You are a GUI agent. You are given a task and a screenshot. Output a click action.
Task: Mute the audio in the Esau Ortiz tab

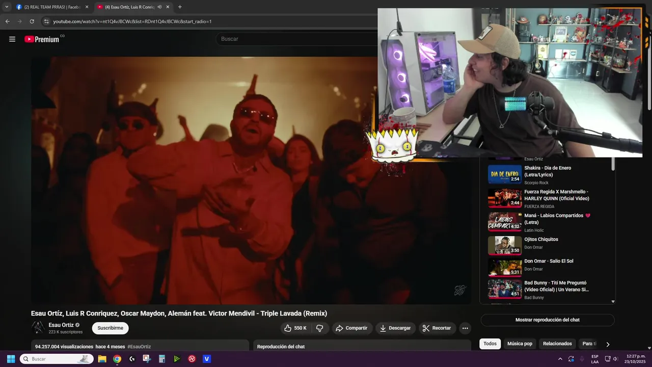click(x=159, y=7)
